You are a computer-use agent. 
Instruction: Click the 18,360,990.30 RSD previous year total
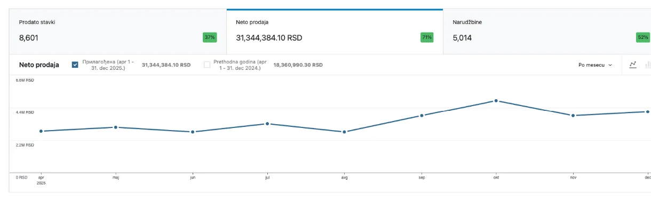[x=298, y=65]
